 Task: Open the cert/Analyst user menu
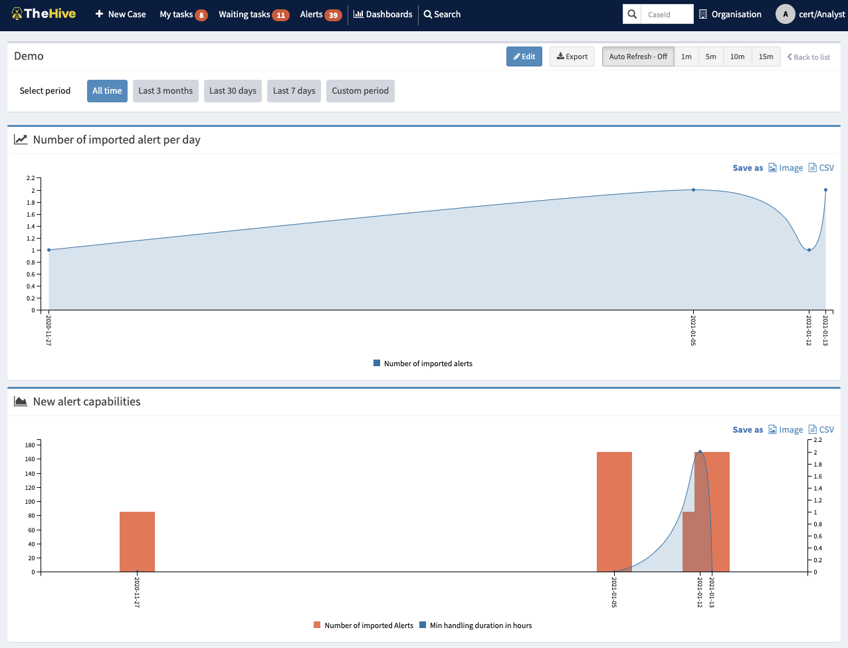tap(810, 13)
